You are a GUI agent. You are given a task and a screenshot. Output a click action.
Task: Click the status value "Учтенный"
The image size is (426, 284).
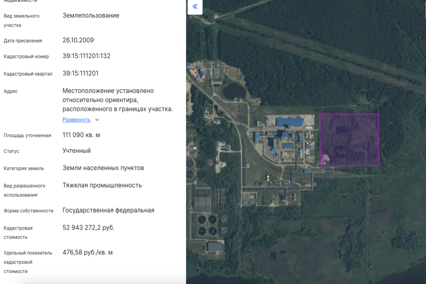click(x=76, y=151)
